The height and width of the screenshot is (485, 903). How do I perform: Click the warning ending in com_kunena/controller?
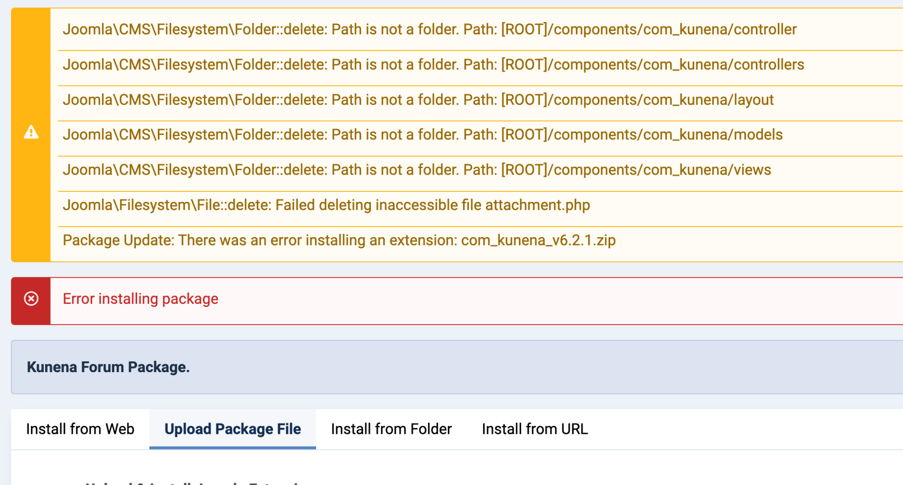click(x=429, y=30)
